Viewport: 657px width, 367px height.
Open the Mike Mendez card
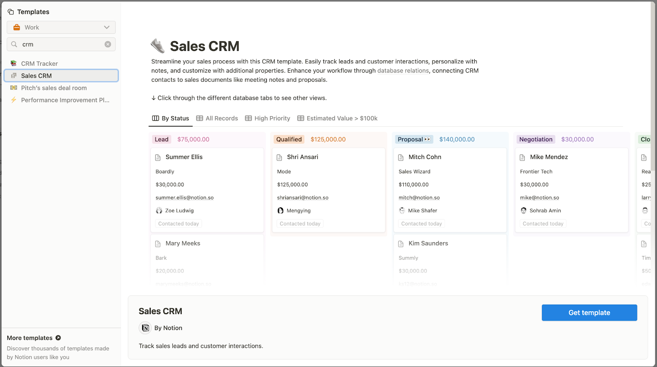pyautogui.click(x=572, y=190)
